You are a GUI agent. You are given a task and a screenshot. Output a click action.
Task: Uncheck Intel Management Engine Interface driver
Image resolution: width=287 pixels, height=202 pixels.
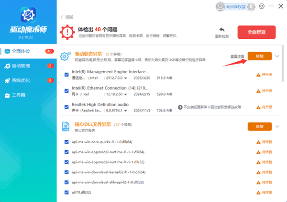66,74
